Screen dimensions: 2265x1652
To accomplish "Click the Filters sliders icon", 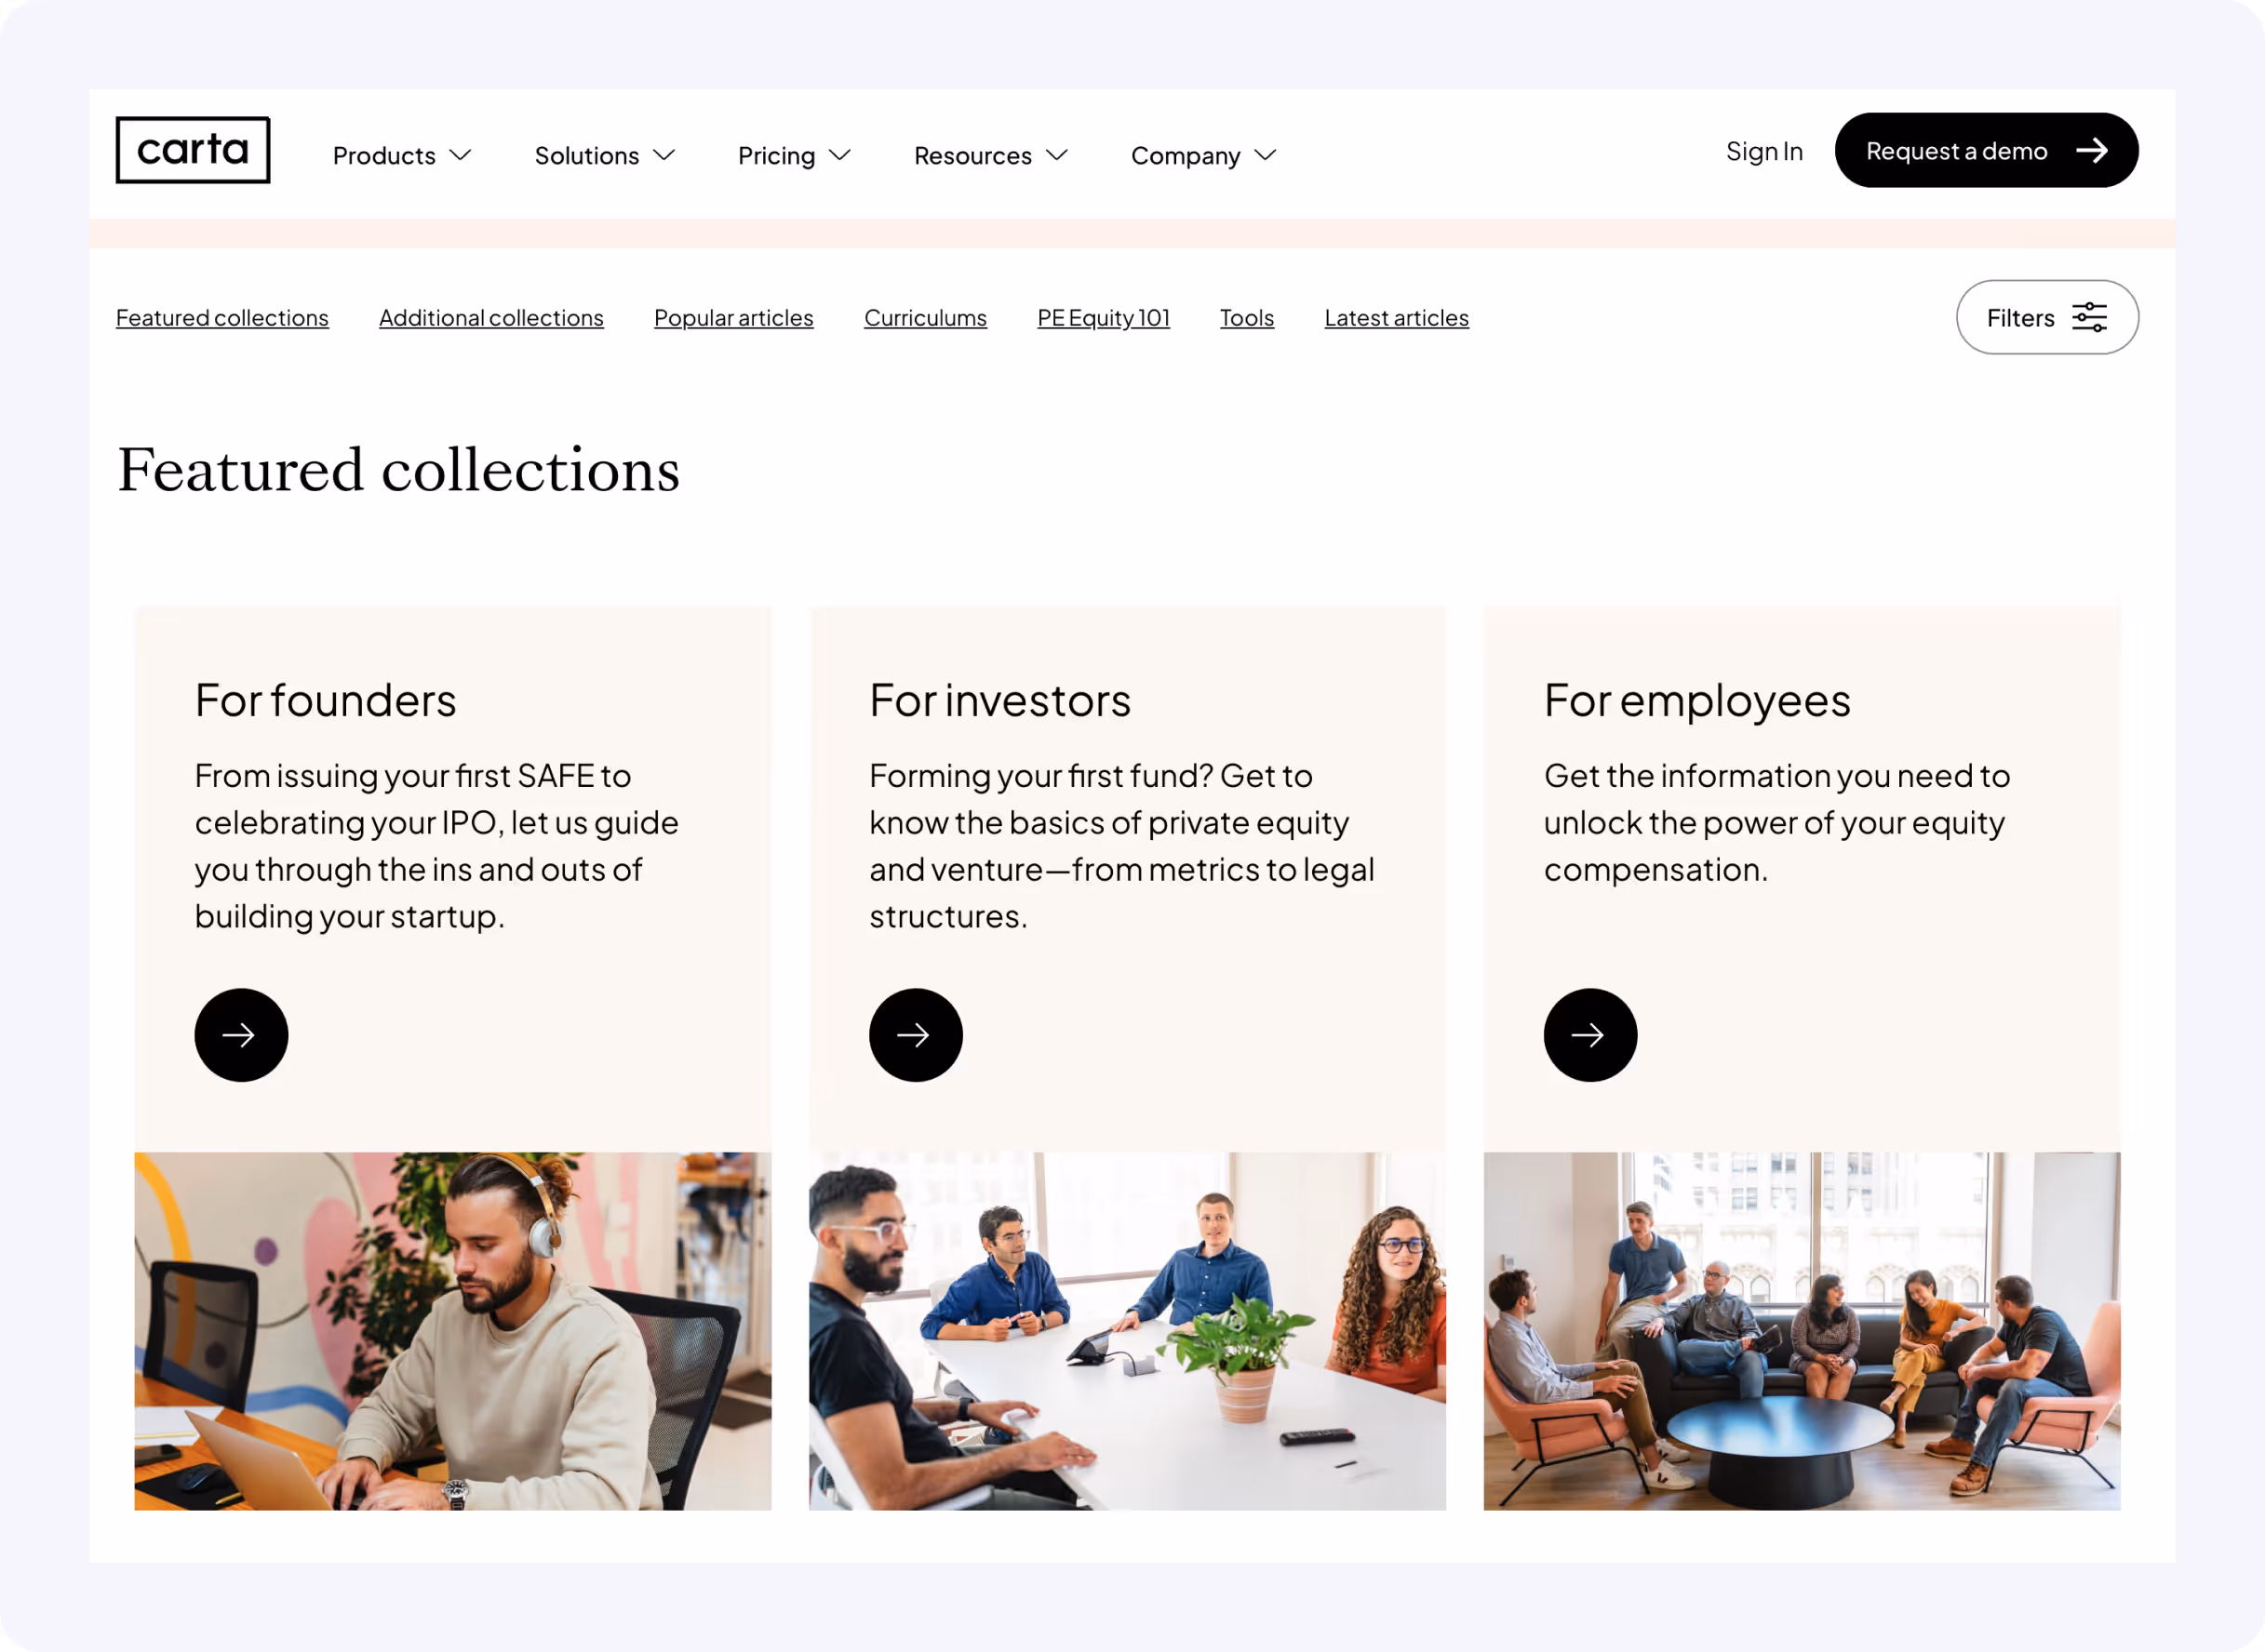I will click(x=2089, y=317).
